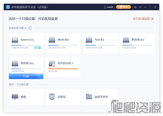Click the select folder icon

(89, 96)
